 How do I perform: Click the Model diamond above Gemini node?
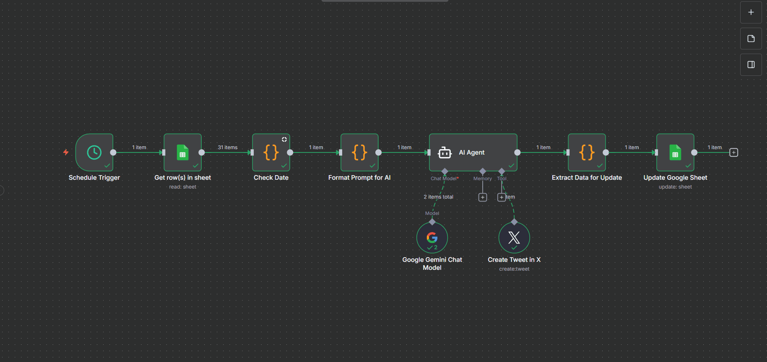pyautogui.click(x=432, y=222)
